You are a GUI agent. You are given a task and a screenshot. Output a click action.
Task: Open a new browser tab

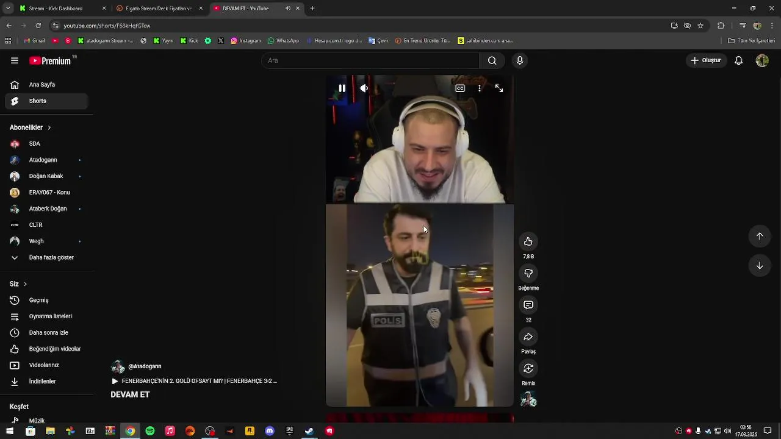[312, 9]
